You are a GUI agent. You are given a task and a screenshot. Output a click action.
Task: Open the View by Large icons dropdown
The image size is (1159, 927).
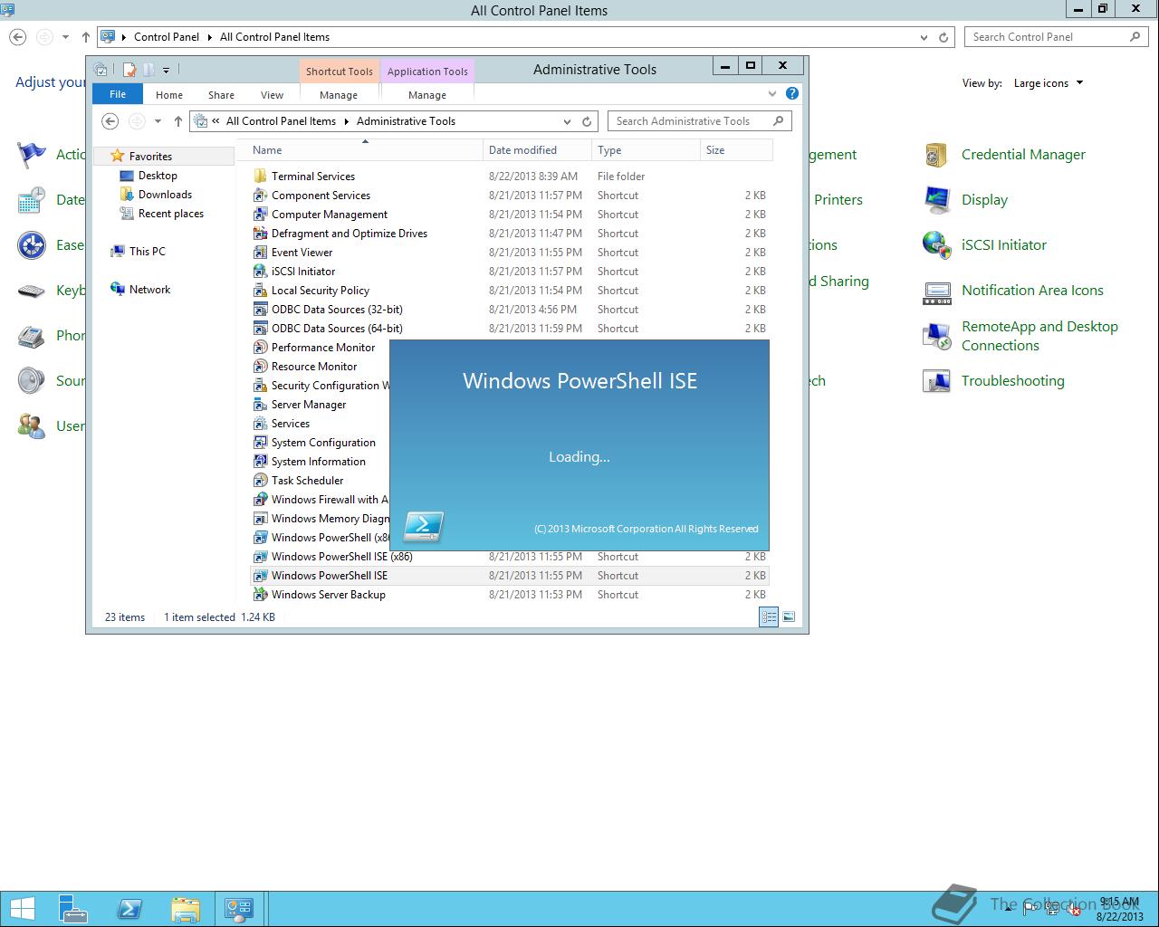point(1049,83)
